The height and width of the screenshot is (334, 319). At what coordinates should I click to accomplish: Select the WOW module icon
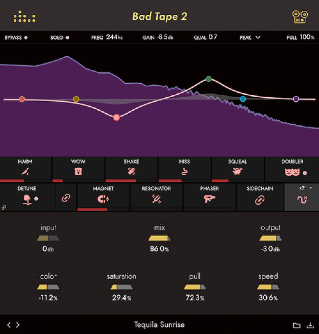pos(78,171)
